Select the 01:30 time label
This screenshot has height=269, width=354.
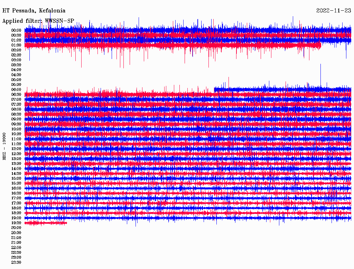point(16,45)
